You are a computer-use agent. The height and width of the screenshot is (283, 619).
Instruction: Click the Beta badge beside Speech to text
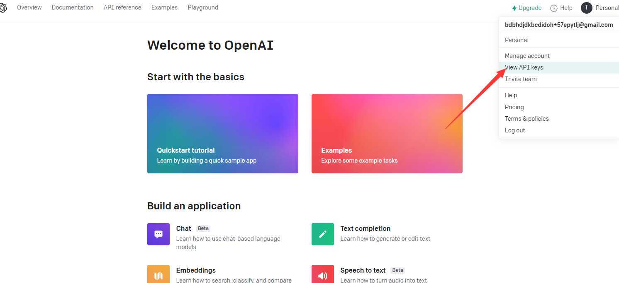click(x=398, y=270)
